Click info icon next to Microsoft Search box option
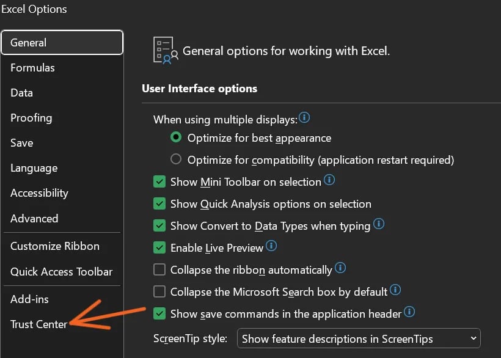 pyautogui.click(x=395, y=290)
